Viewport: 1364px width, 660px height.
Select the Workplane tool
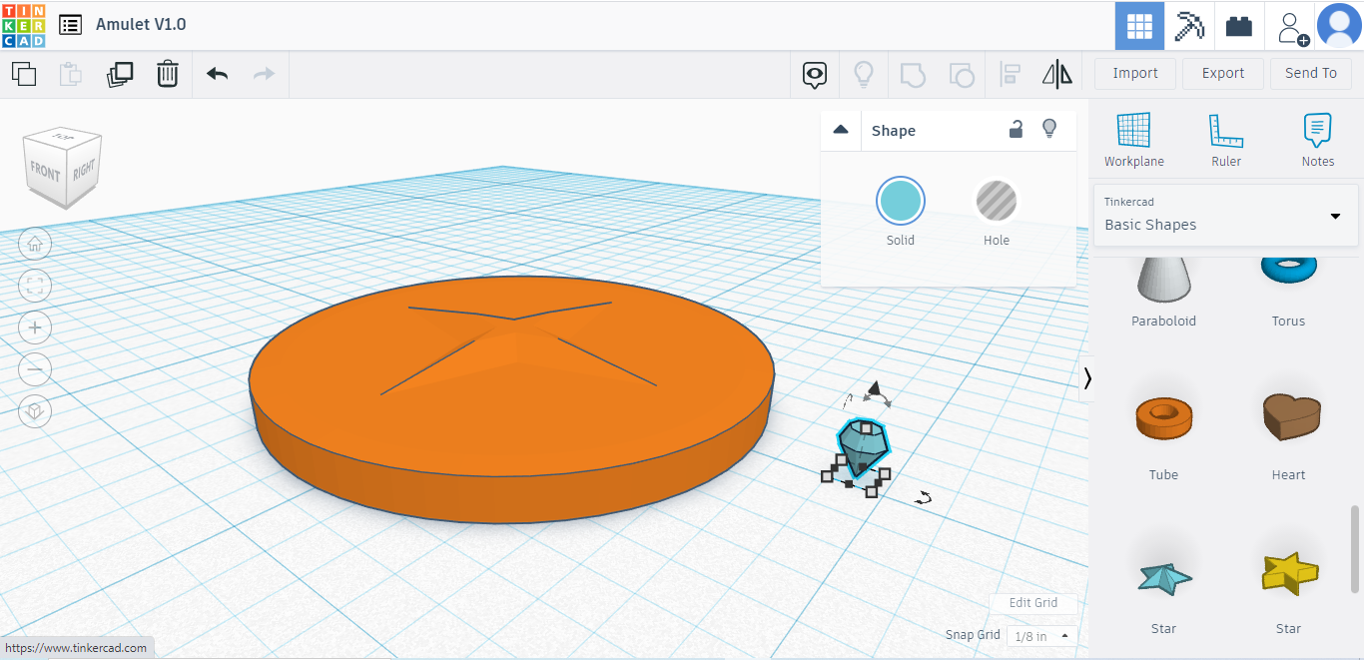click(x=1134, y=139)
